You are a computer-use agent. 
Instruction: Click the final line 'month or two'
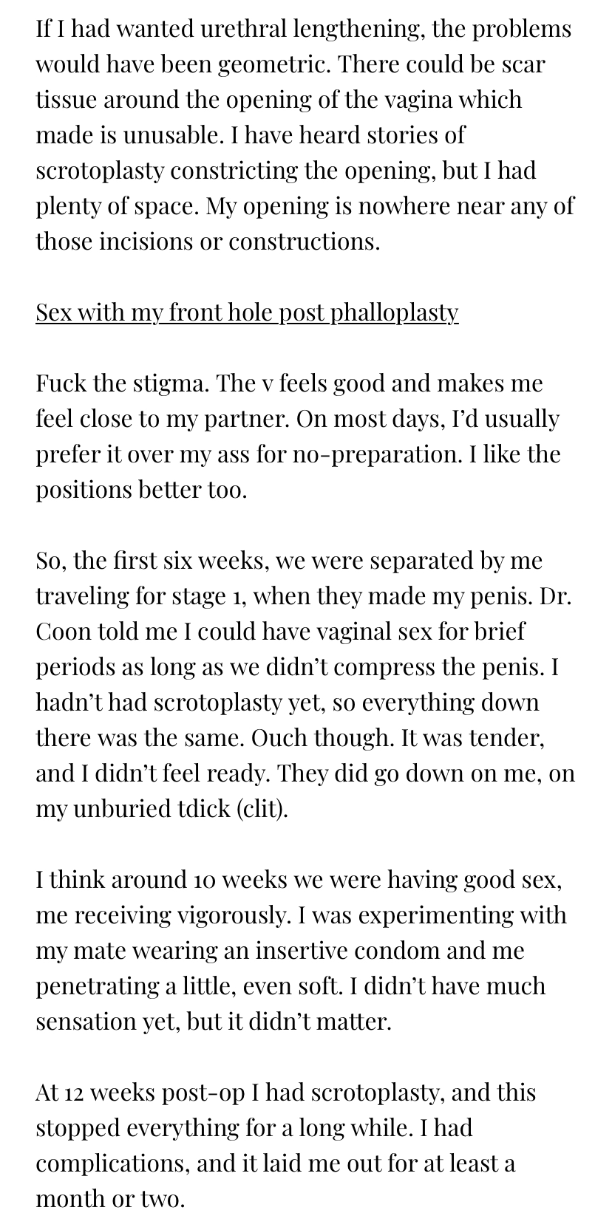click(109, 1199)
